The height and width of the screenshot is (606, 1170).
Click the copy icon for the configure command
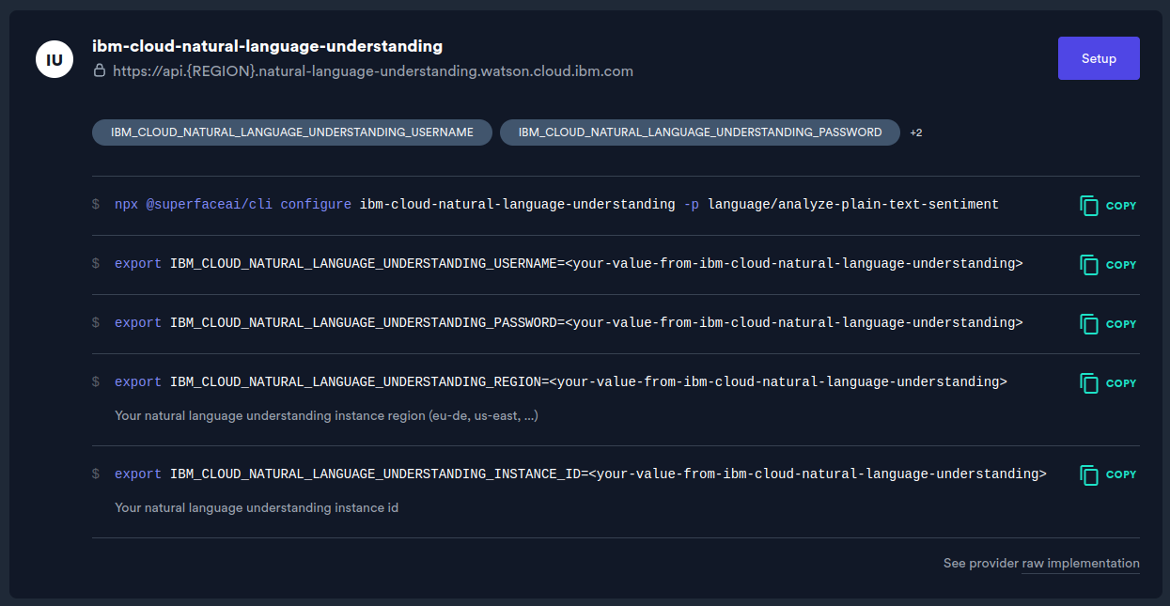[x=1089, y=204]
